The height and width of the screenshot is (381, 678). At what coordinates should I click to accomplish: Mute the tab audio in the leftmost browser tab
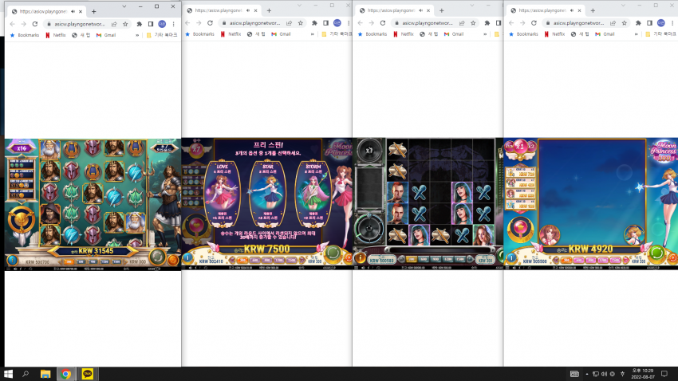(x=73, y=12)
